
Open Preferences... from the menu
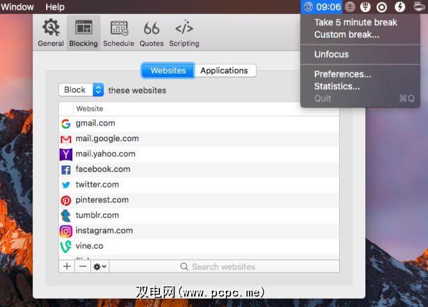tap(342, 74)
